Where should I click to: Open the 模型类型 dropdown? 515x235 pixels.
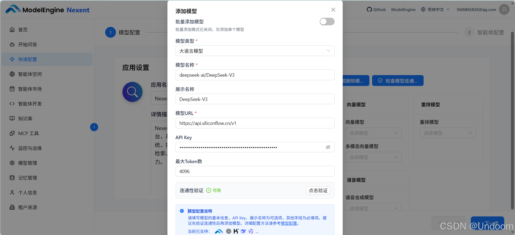[255, 51]
